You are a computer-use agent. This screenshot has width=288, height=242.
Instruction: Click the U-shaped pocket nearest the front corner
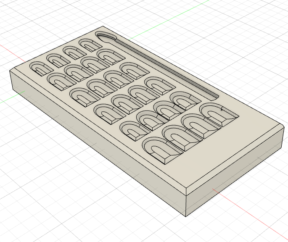163,150
